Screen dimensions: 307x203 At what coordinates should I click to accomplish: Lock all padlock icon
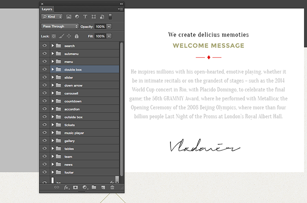76,36
